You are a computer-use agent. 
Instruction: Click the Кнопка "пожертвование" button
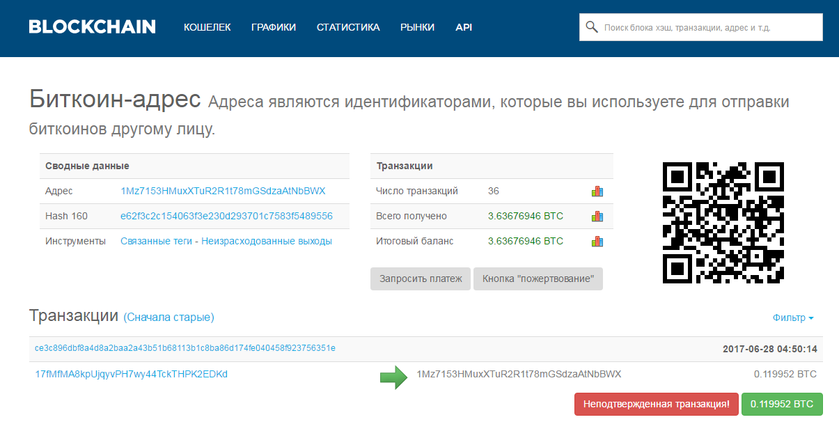(538, 279)
